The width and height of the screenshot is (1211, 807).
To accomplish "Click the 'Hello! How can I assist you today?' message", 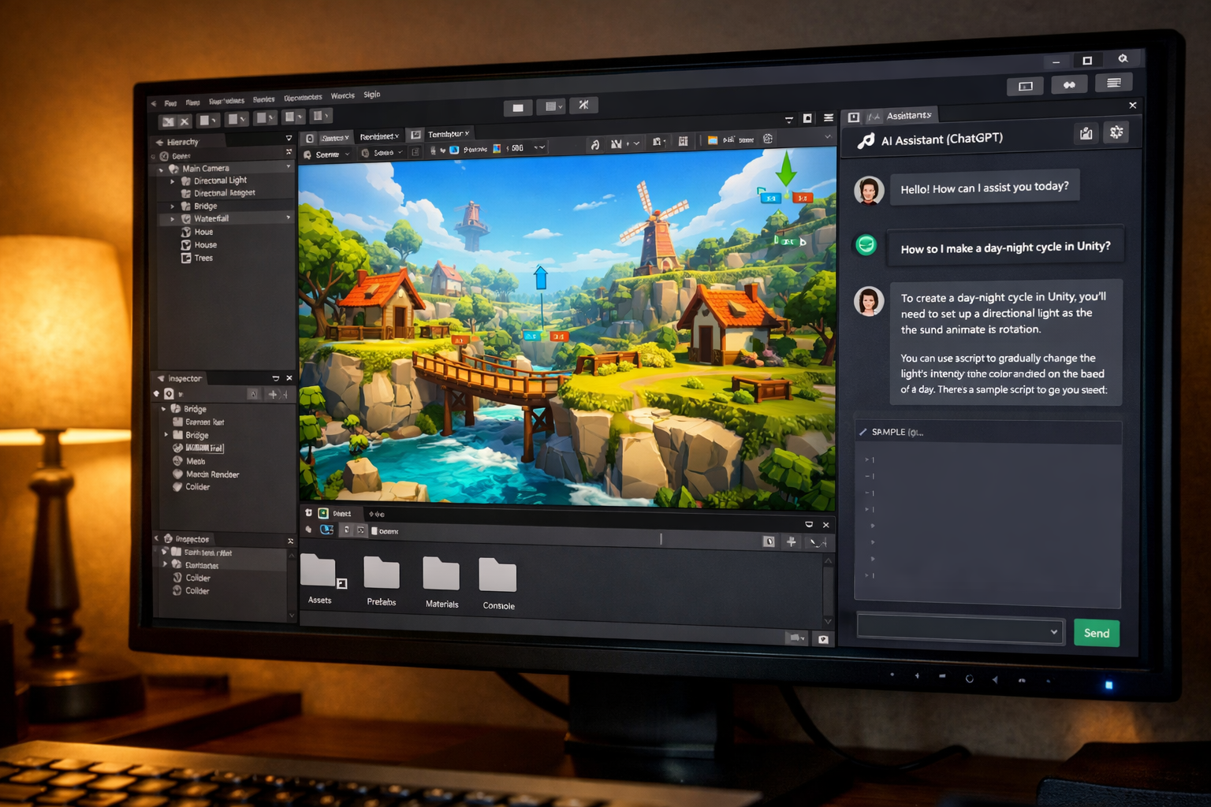I will (x=985, y=188).
